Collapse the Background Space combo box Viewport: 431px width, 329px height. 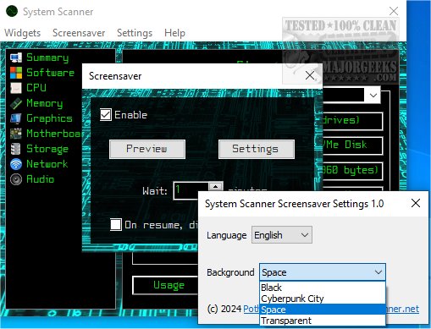coord(323,272)
